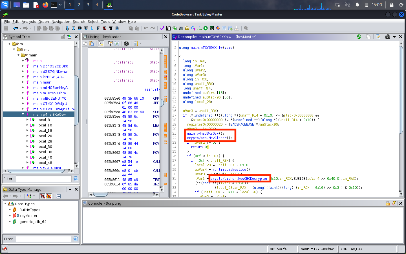Open the Function Graph icon
This screenshot has height=254, width=406.
pos(199,28)
